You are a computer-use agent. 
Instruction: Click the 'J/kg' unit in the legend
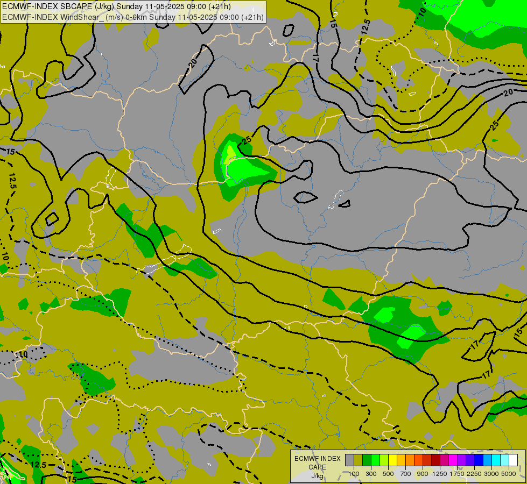tap(317, 476)
